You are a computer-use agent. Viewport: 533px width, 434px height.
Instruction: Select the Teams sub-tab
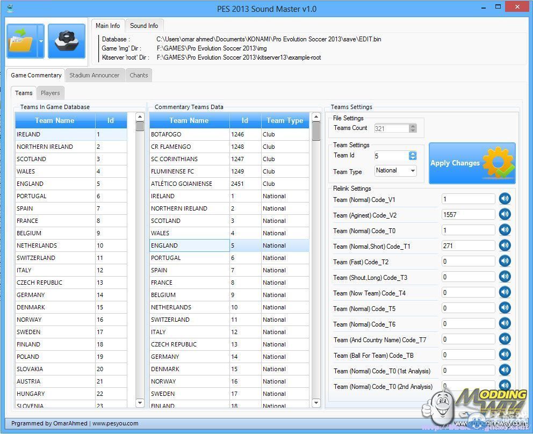pyautogui.click(x=24, y=93)
